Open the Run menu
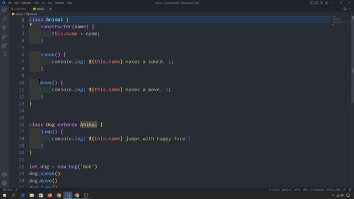 point(50,3)
